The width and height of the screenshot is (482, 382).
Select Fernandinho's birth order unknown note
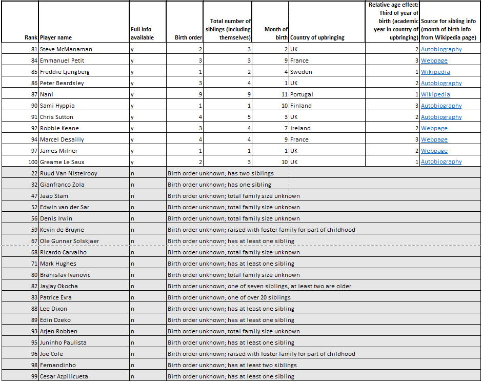[x=233, y=365]
